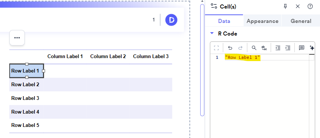Click the "Row Label 1" code text
This screenshot has height=138, width=320.
[243, 58]
